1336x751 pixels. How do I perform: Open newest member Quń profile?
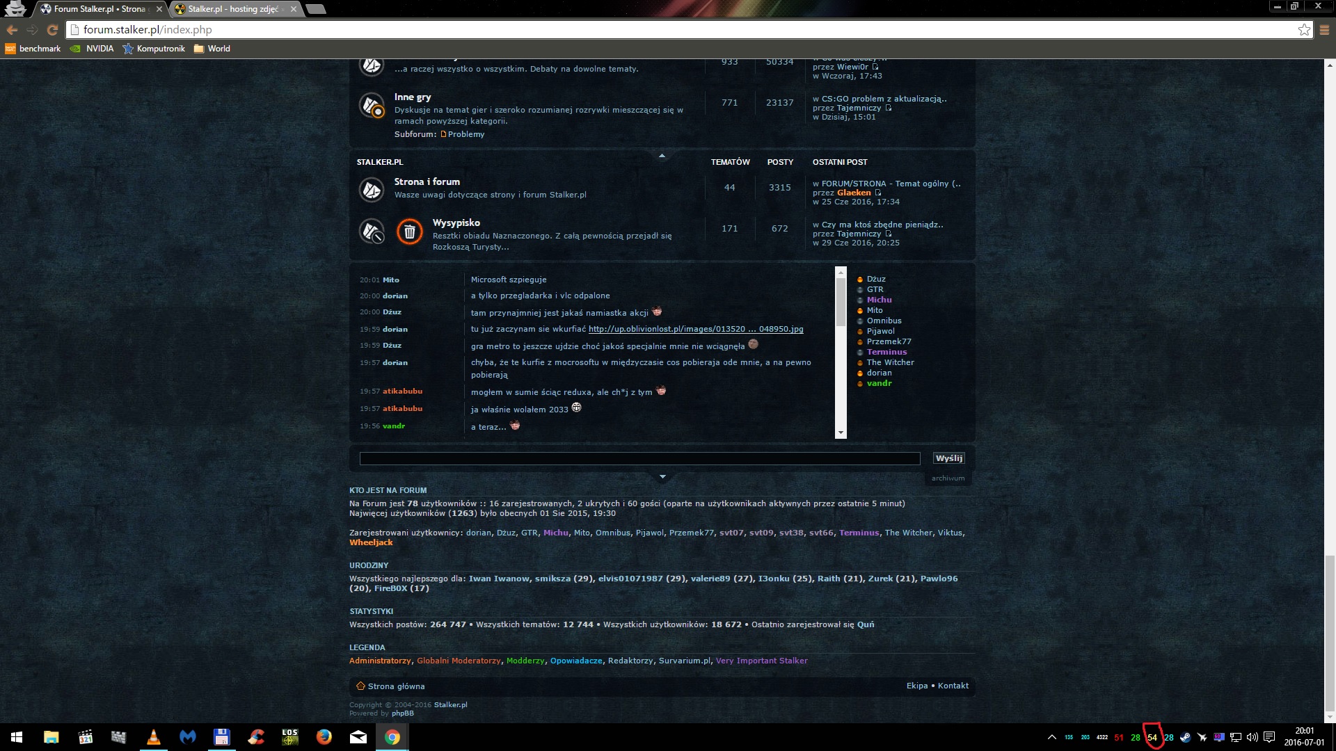tap(866, 624)
